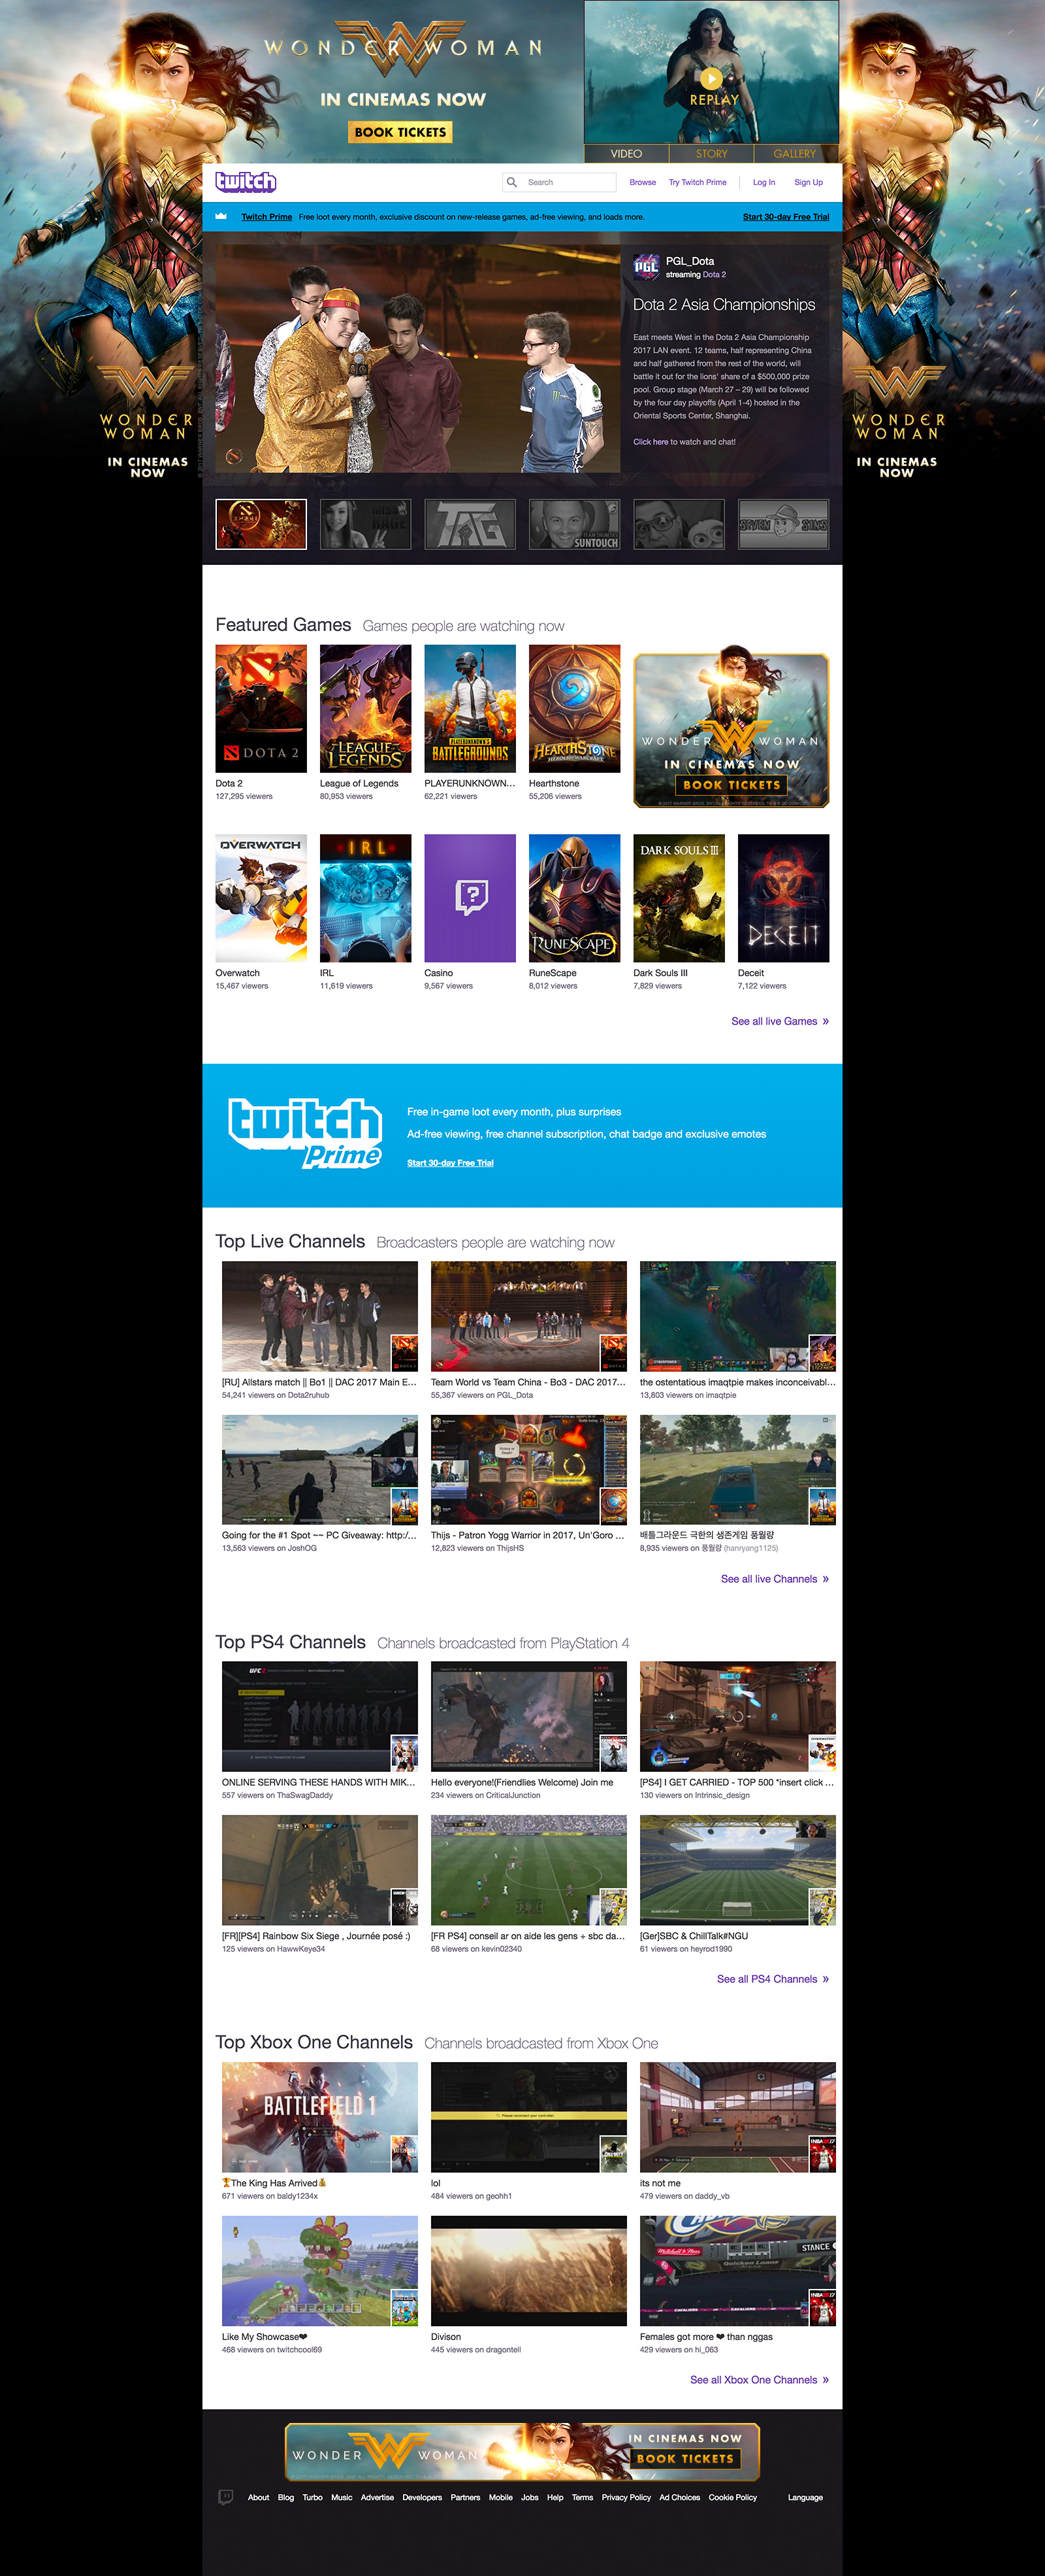
Task: Click the Twitch glitch icon in footer
Action: click(226, 2497)
